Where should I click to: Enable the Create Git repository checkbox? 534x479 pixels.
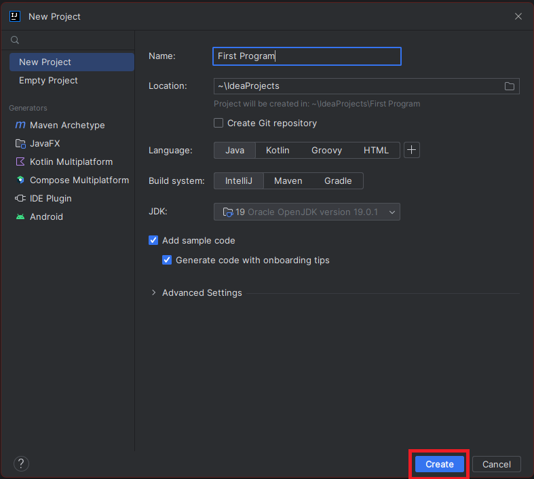(x=218, y=123)
